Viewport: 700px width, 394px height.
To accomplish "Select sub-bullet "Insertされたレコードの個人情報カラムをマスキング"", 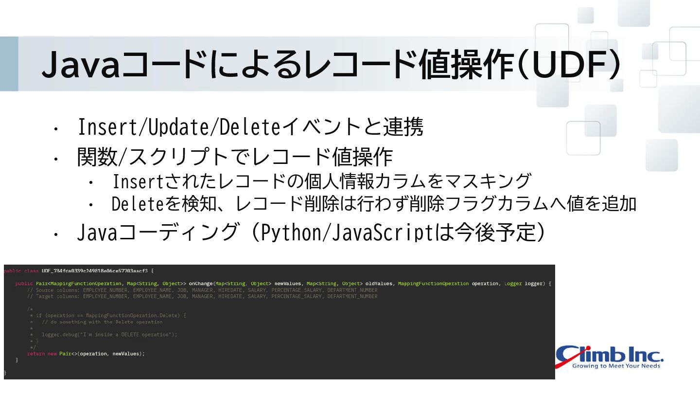I will point(321,181).
